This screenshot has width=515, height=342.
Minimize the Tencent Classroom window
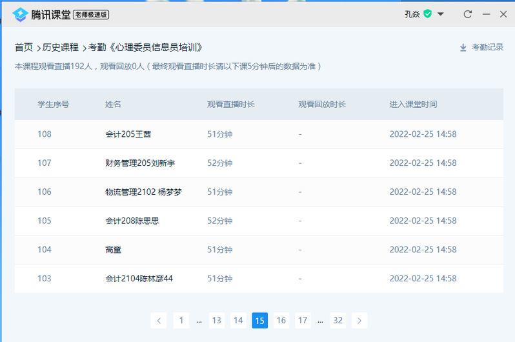[x=486, y=14]
